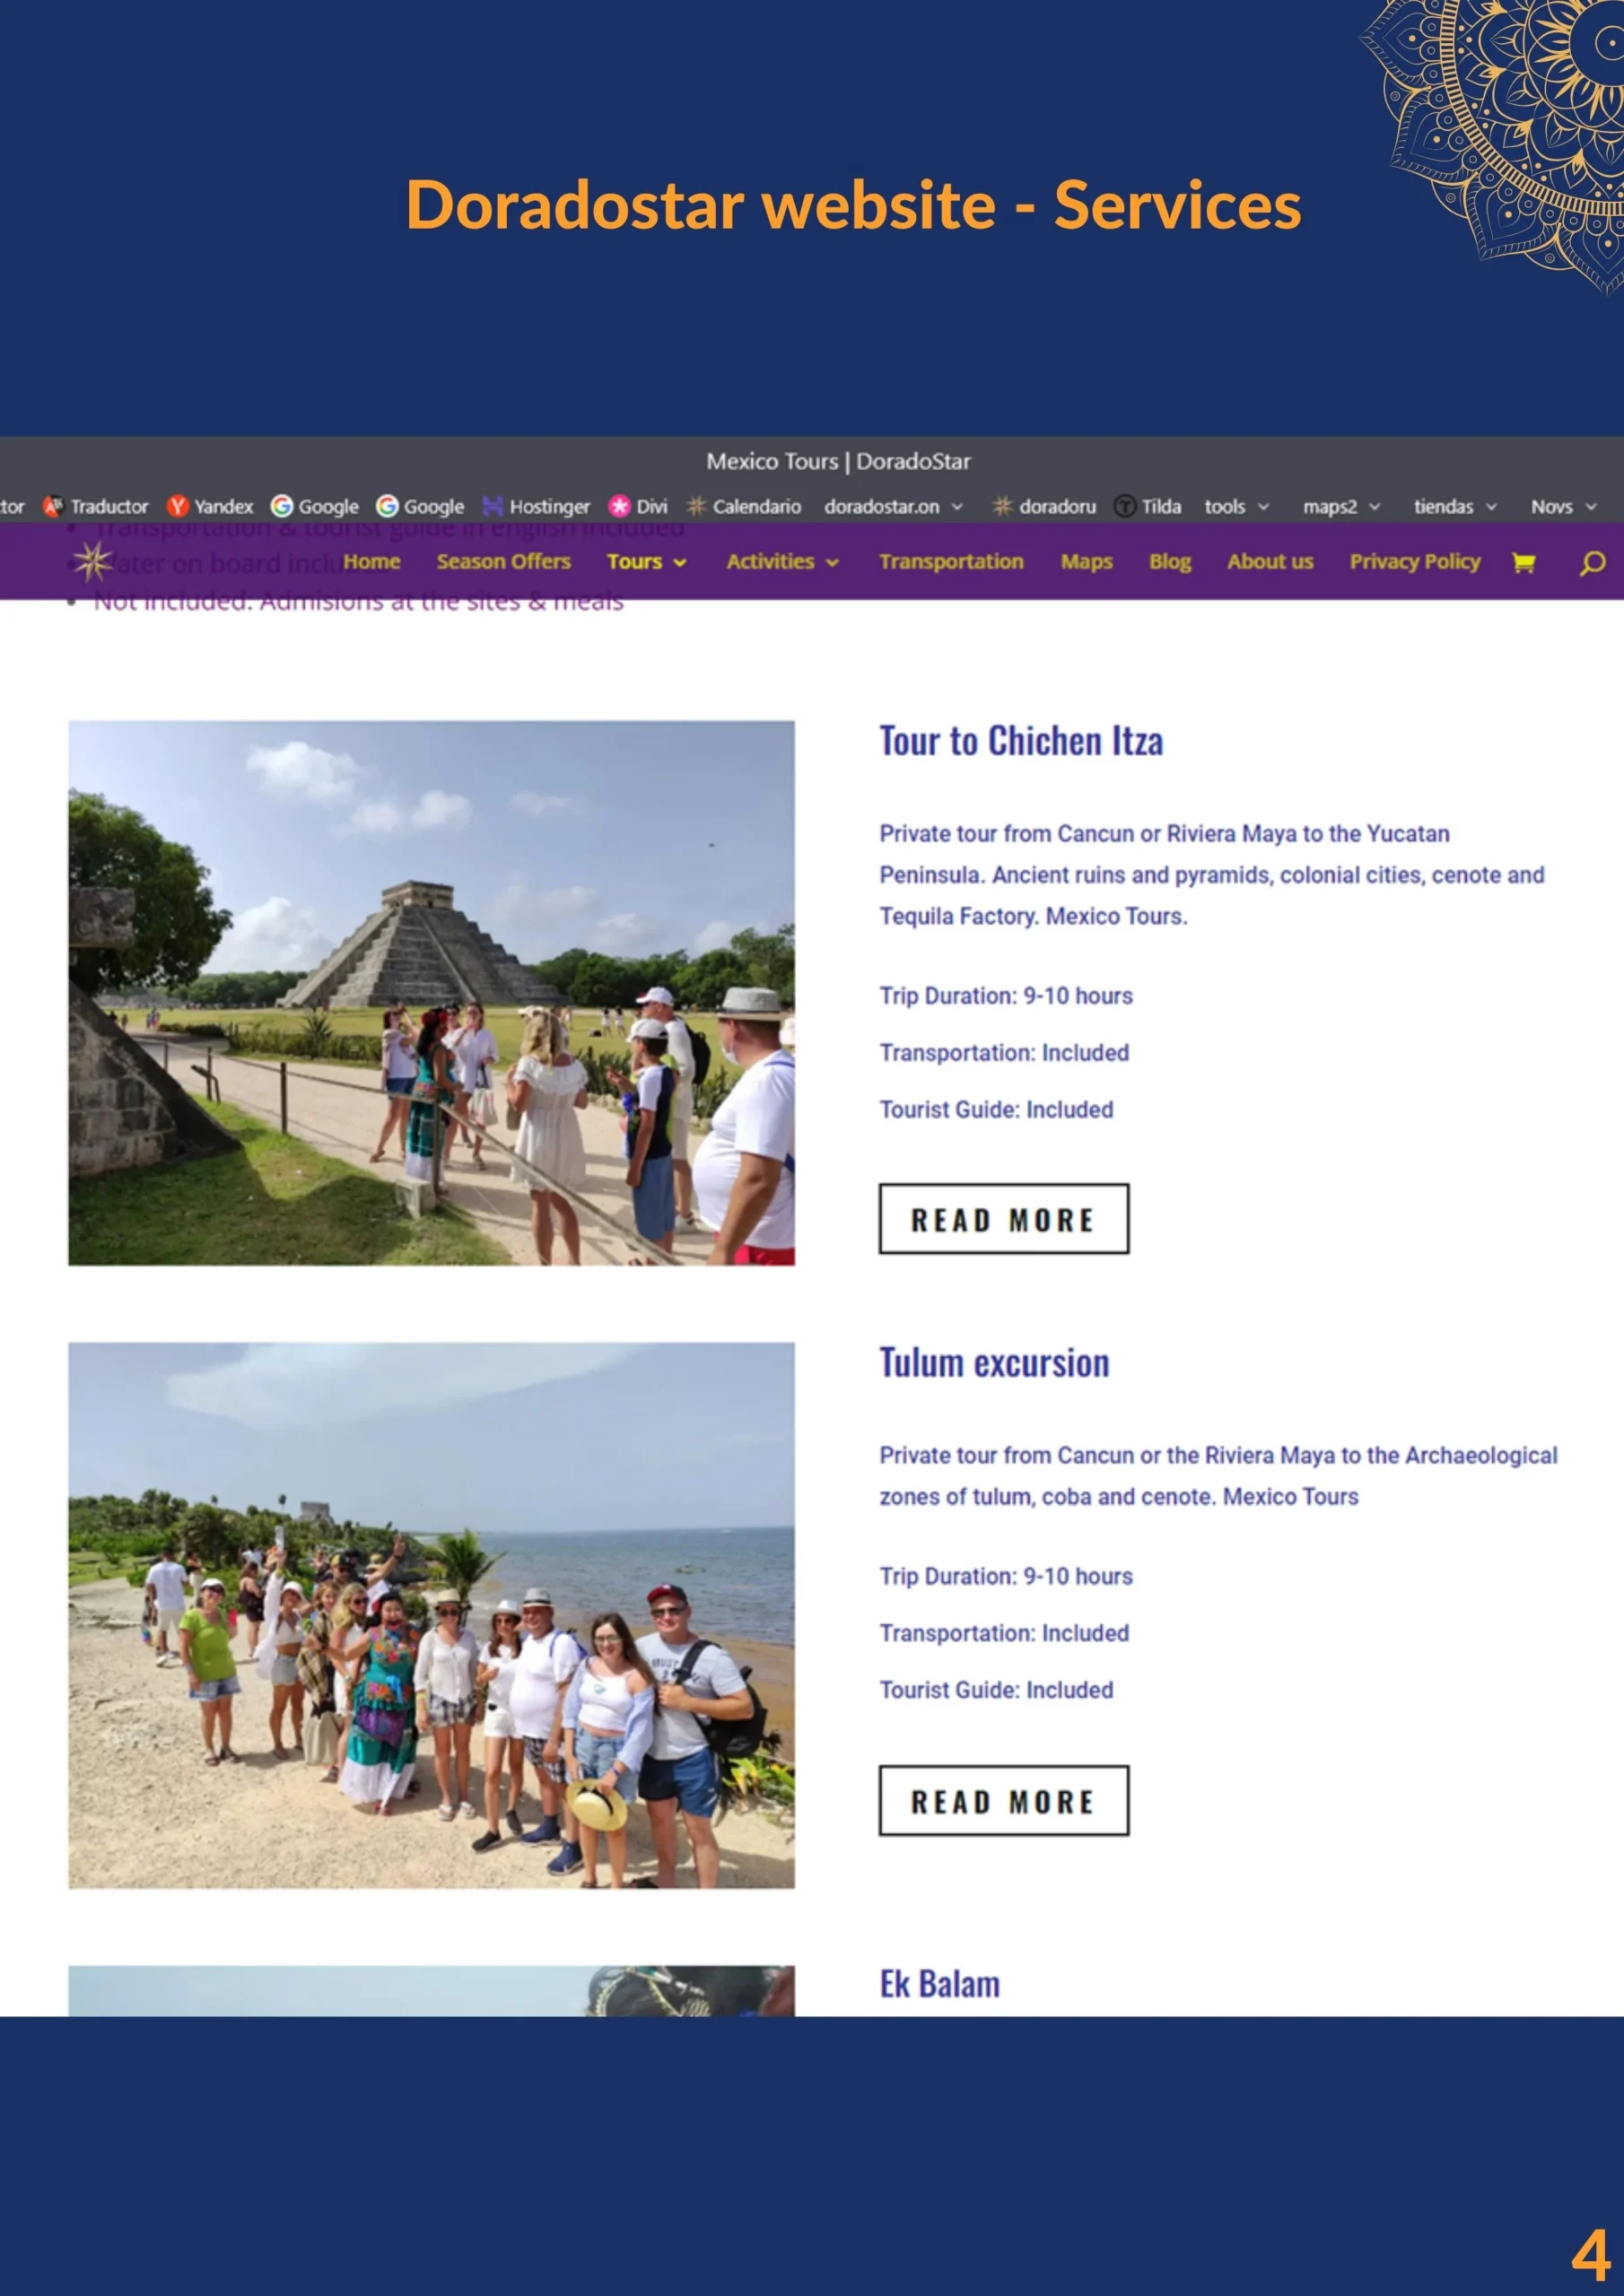Expand the Tours dropdown menu
This screenshot has height=2296, width=1624.
coord(645,562)
